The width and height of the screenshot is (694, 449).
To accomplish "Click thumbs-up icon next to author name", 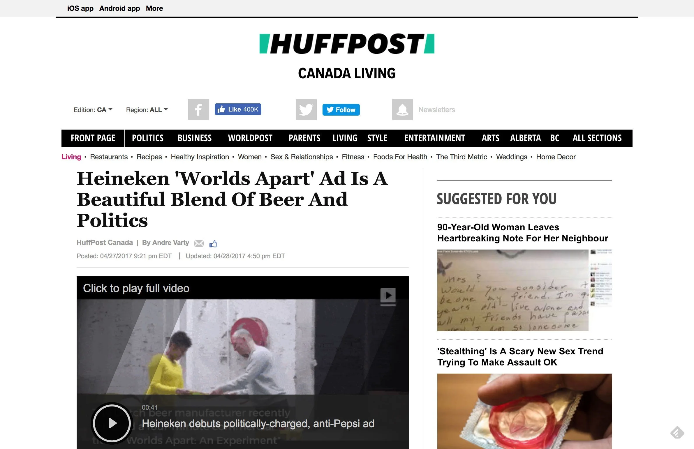I will pos(214,244).
